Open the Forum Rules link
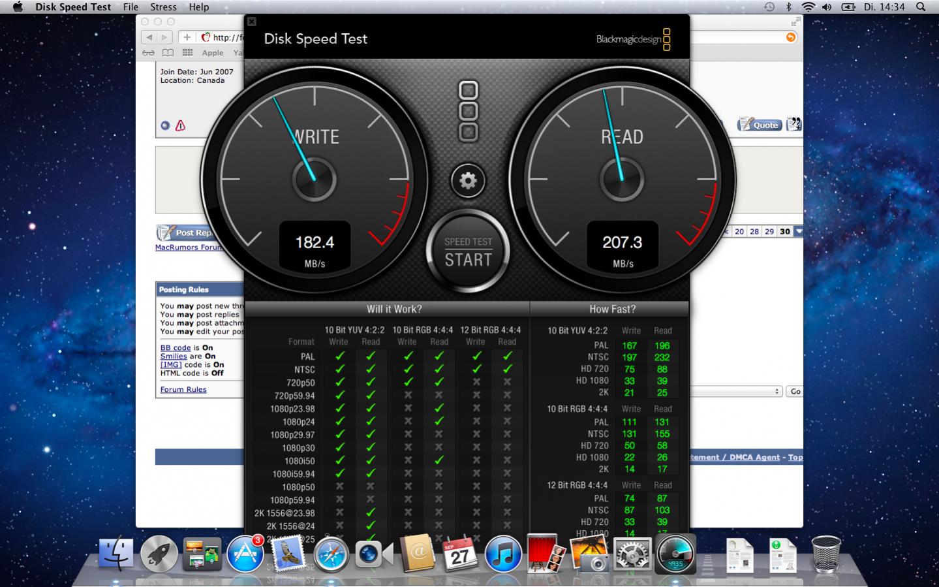939x587 pixels. pos(183,389)
